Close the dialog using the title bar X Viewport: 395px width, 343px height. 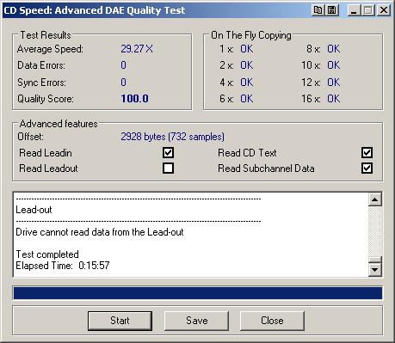[x=384, y=10]
